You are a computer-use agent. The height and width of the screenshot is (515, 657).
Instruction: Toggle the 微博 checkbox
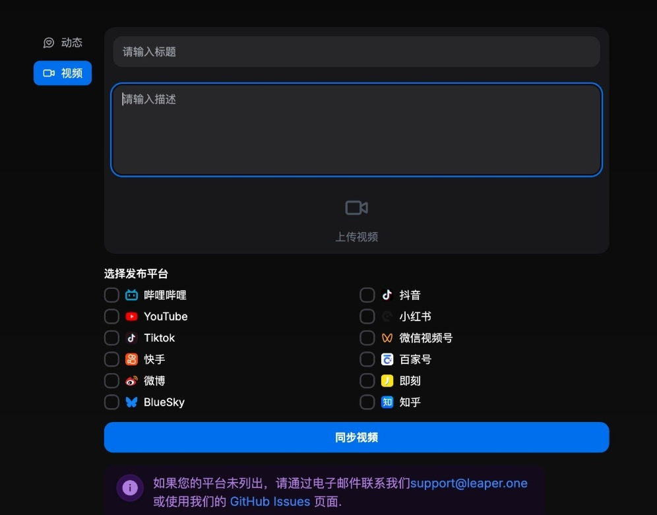(x=111, y=380)
